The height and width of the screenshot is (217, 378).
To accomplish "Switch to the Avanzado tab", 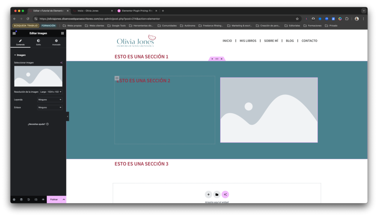I will (x=56, y=42).
